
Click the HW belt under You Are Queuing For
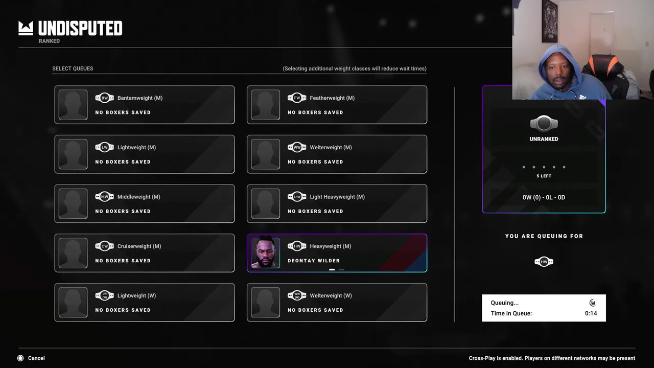pos(544,262)
